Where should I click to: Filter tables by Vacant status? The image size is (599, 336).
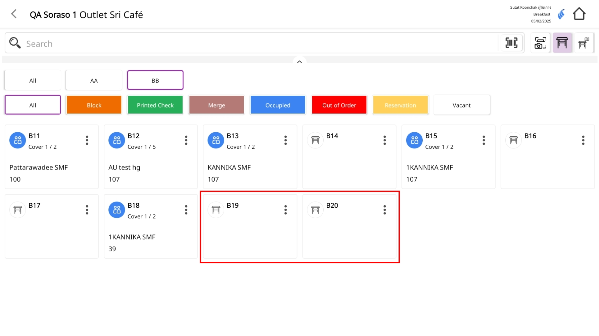pos(461,105)
